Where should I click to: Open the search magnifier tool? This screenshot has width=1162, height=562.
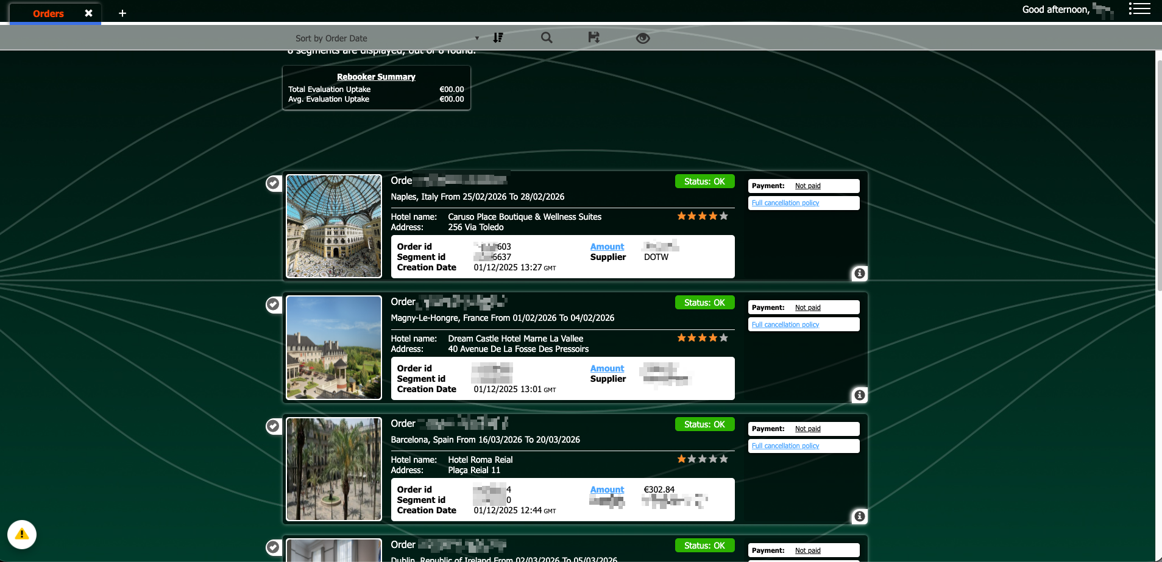pyautogui.click(x=547, y=38)
